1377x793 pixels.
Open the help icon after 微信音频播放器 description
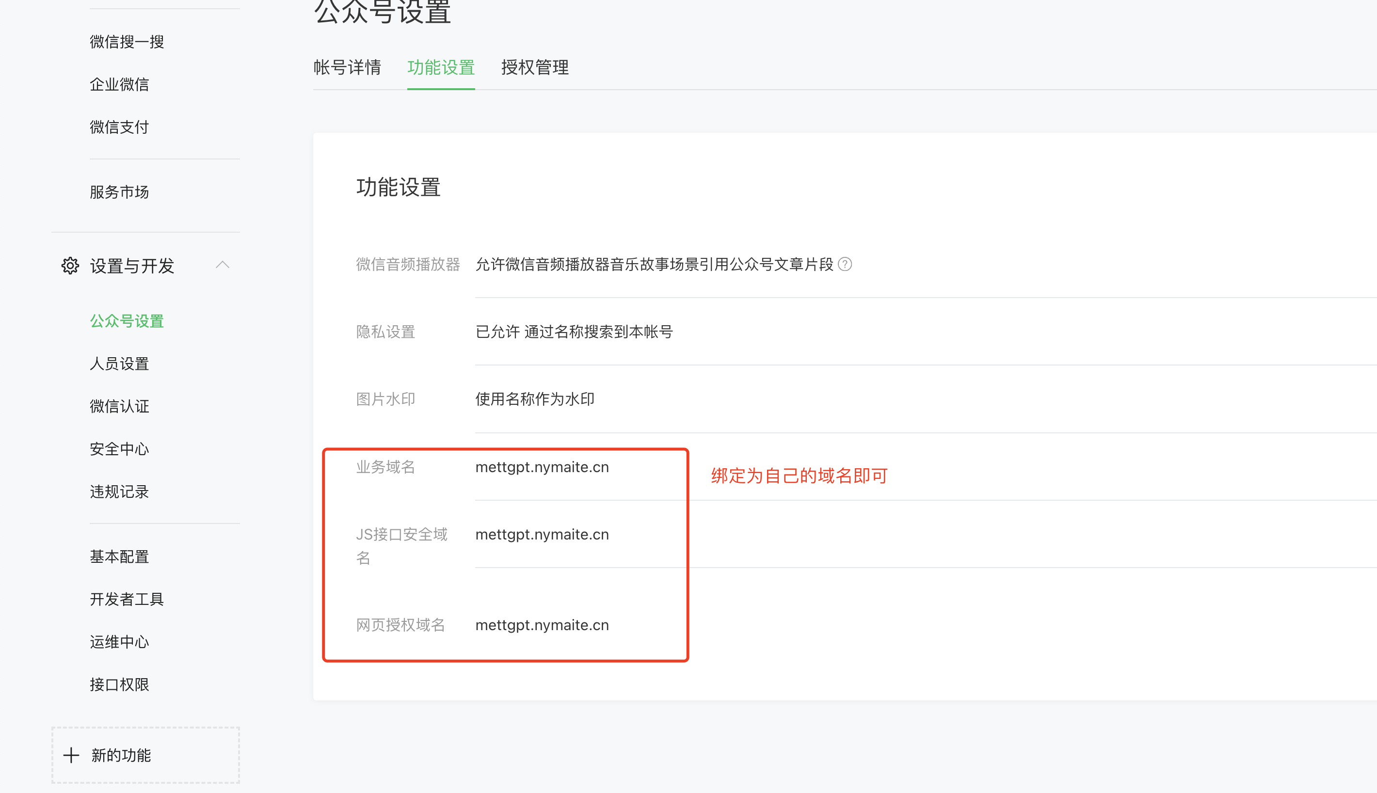pos(845,265)
